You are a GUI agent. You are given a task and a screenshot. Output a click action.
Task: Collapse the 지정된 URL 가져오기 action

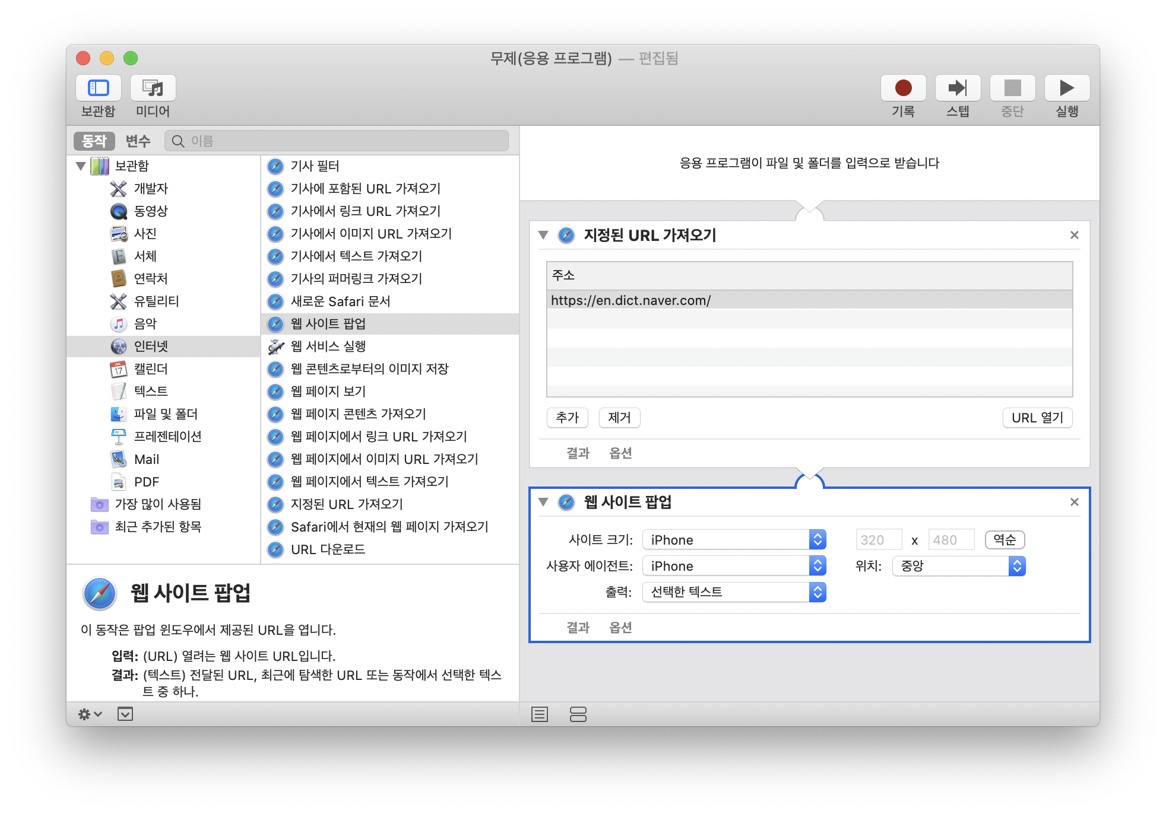click(543, 236)
